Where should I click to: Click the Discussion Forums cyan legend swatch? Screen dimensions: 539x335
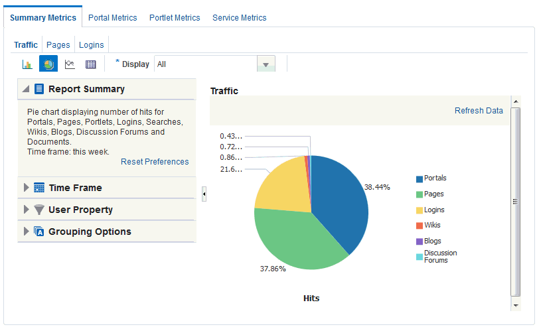click(420, 257)
